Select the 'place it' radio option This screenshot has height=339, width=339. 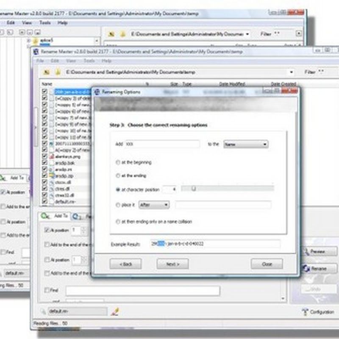point(118,205)
